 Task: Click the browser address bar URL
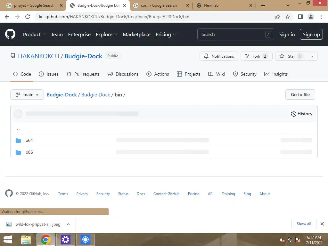point(117,17)
